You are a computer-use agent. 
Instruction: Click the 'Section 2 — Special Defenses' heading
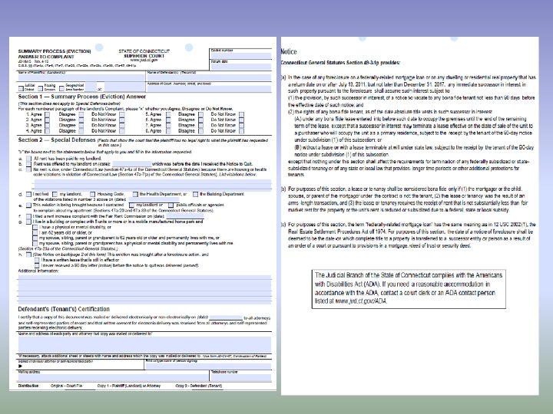(x=57, y=140)
